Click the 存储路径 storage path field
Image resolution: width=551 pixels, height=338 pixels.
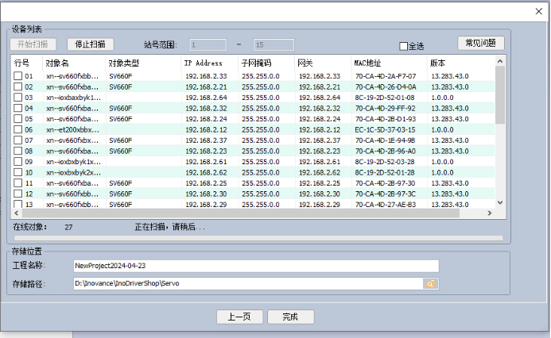coord(246,283)
